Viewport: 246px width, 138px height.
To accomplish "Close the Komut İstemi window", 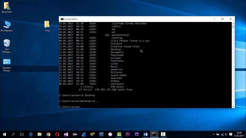I will point(231,19).
